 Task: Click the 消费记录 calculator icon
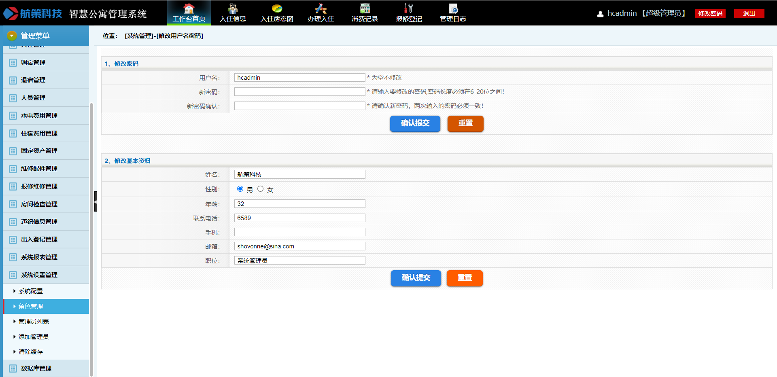point(365,8)
